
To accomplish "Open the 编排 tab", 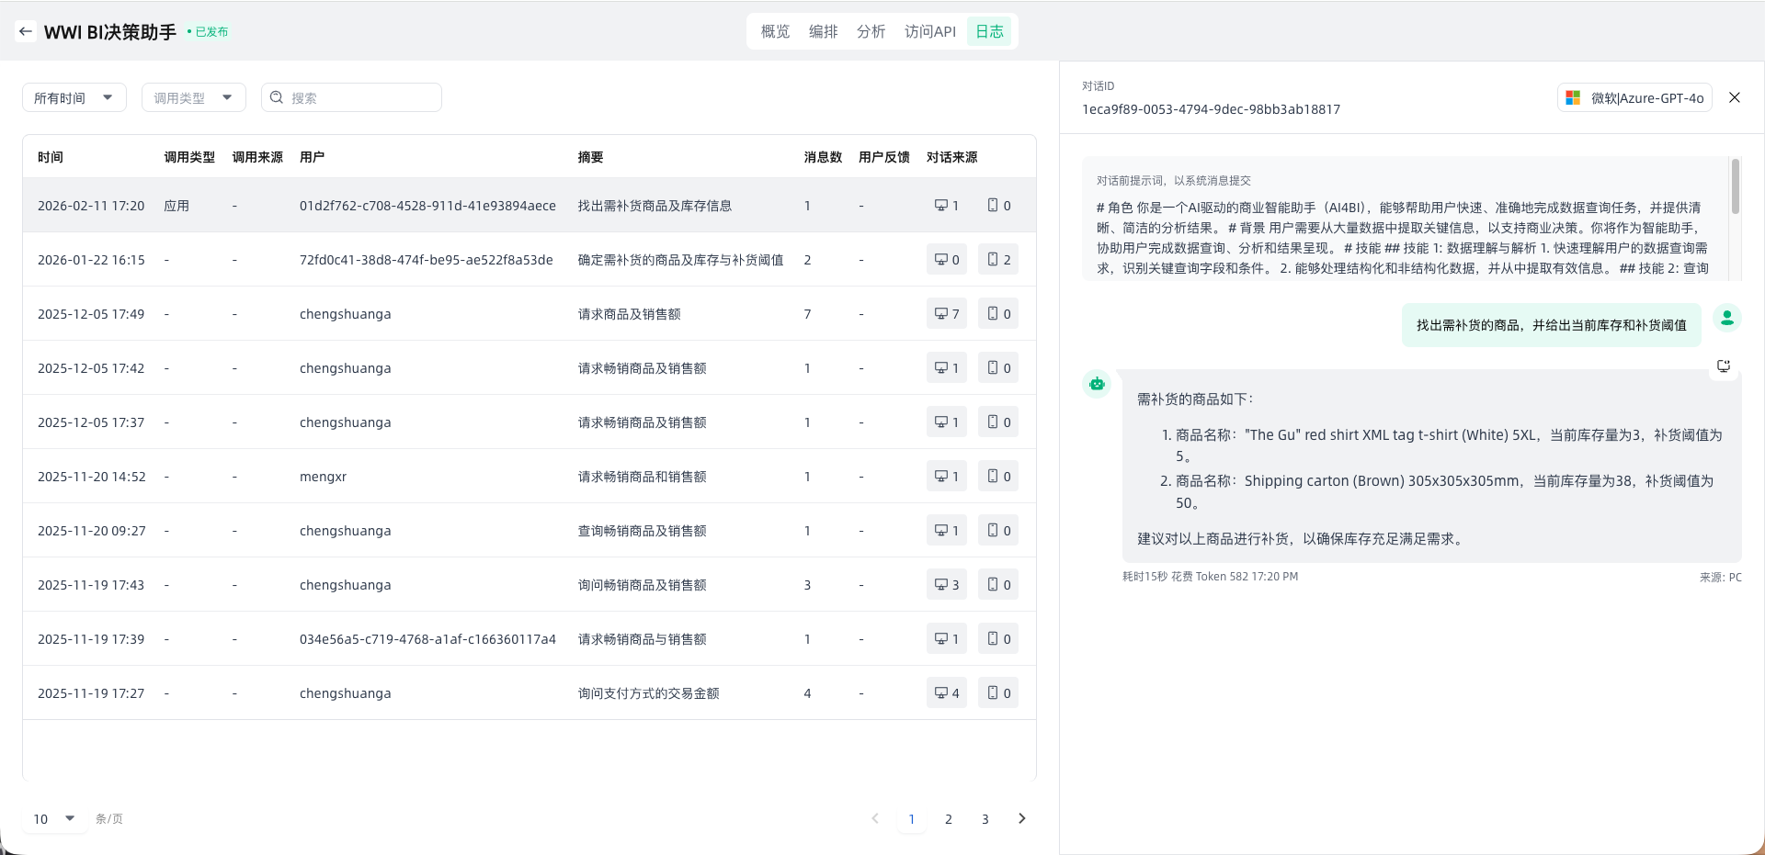I will click(x=823, y=31).
